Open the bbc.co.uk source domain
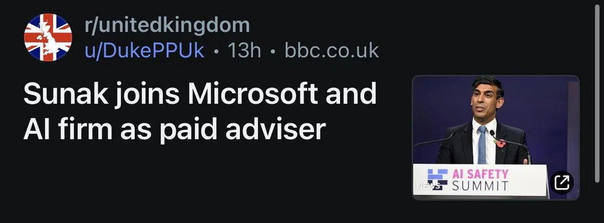 [332, 51]
